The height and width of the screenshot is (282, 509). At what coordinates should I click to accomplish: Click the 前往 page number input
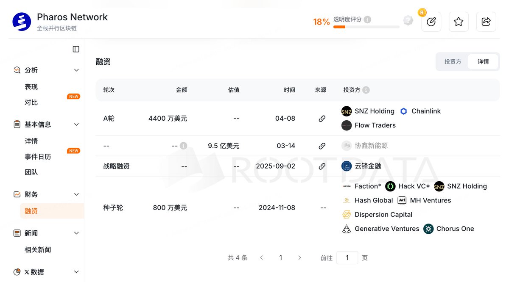[347, 258]
